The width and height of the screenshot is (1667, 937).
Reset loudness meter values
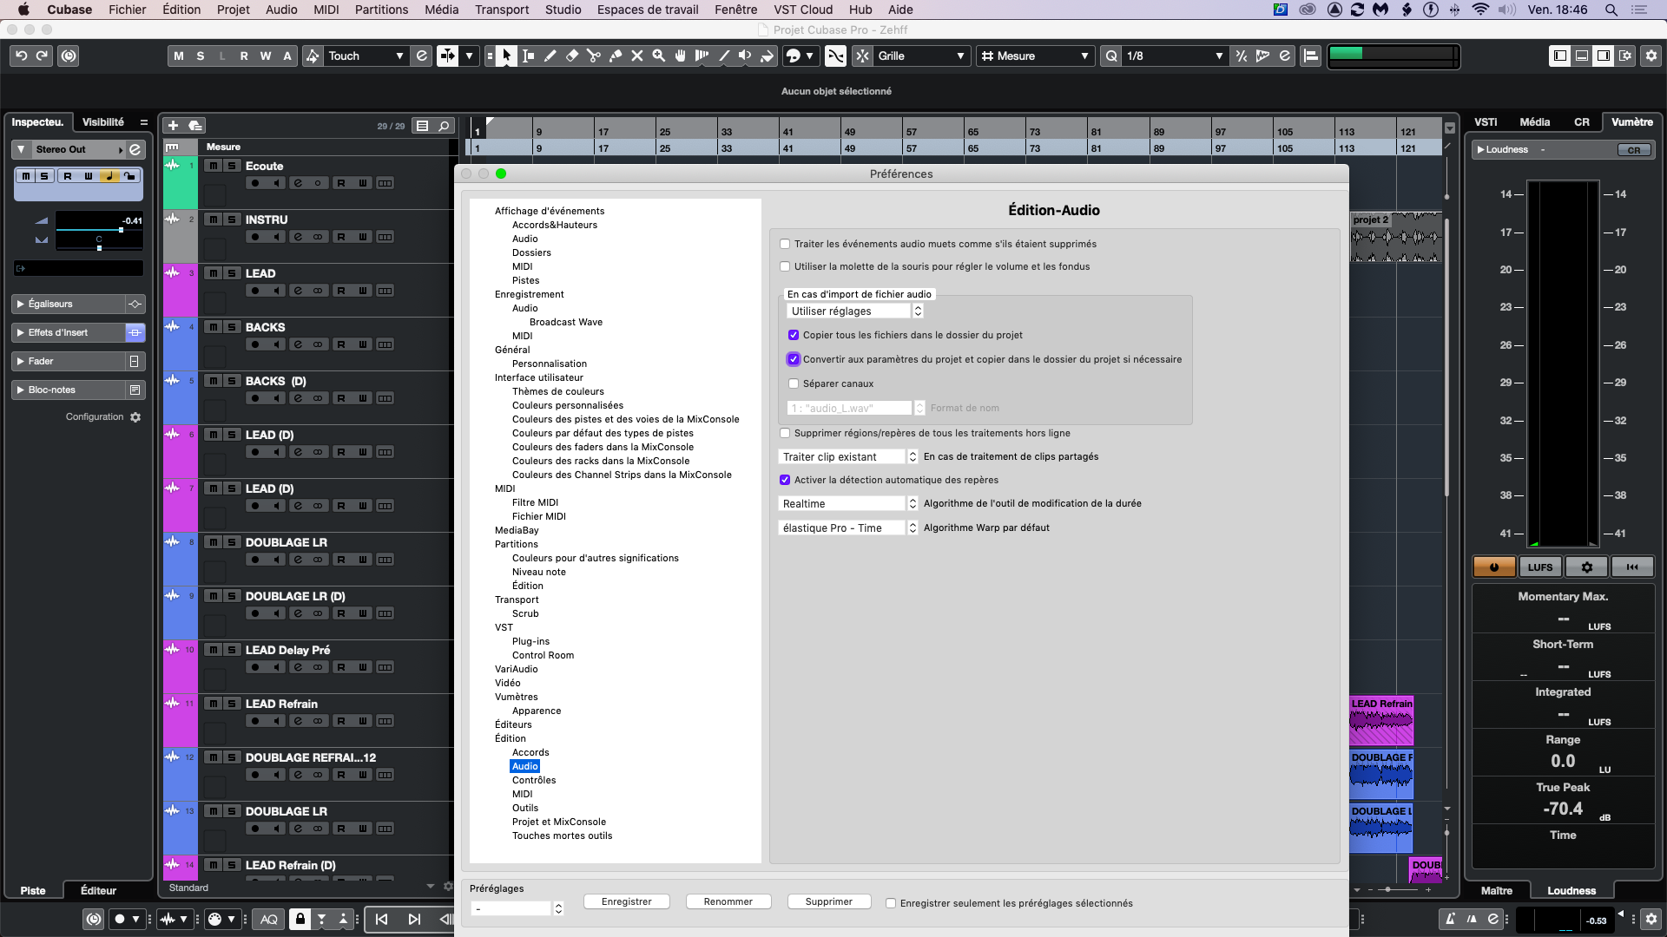(1632, 567)
